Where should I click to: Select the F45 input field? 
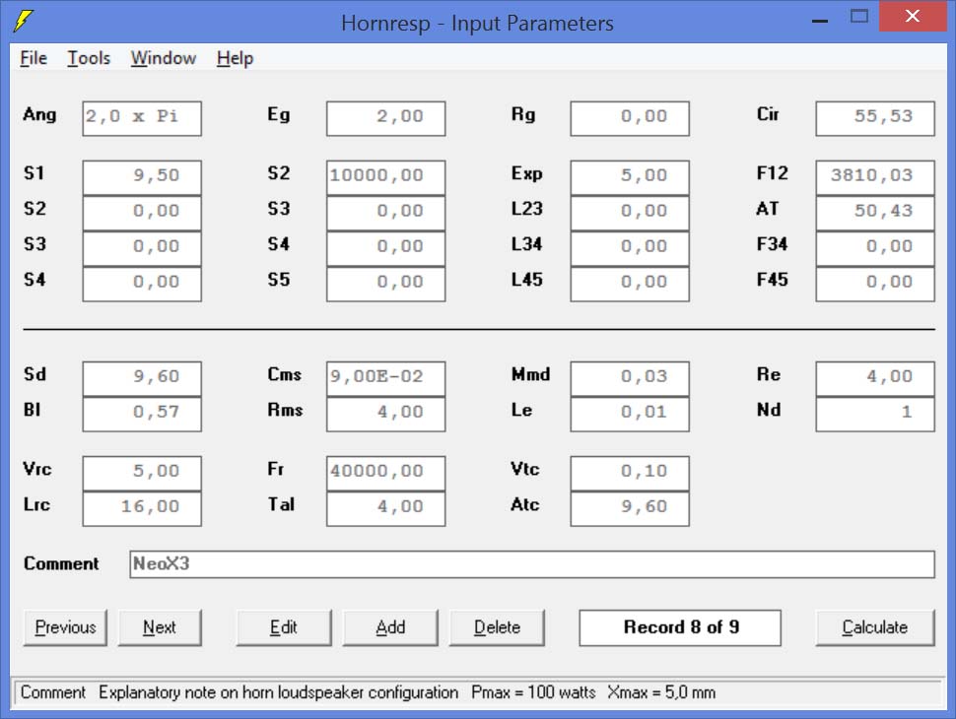tap(875, 284)
